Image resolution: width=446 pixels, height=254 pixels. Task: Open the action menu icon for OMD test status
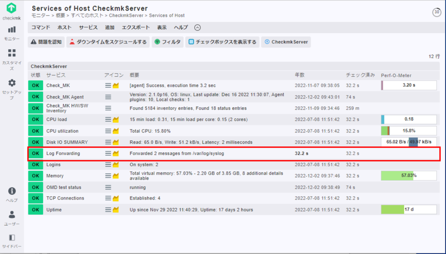(108, 187)
